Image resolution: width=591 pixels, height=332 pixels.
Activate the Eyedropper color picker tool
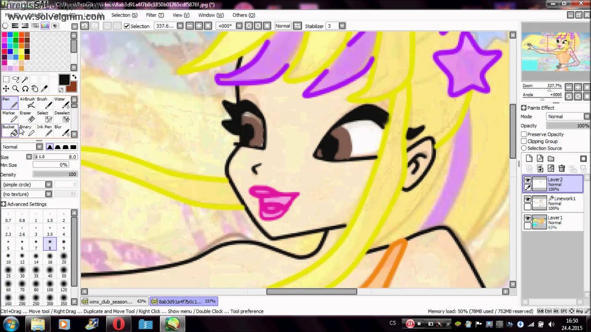click(44, 89)
